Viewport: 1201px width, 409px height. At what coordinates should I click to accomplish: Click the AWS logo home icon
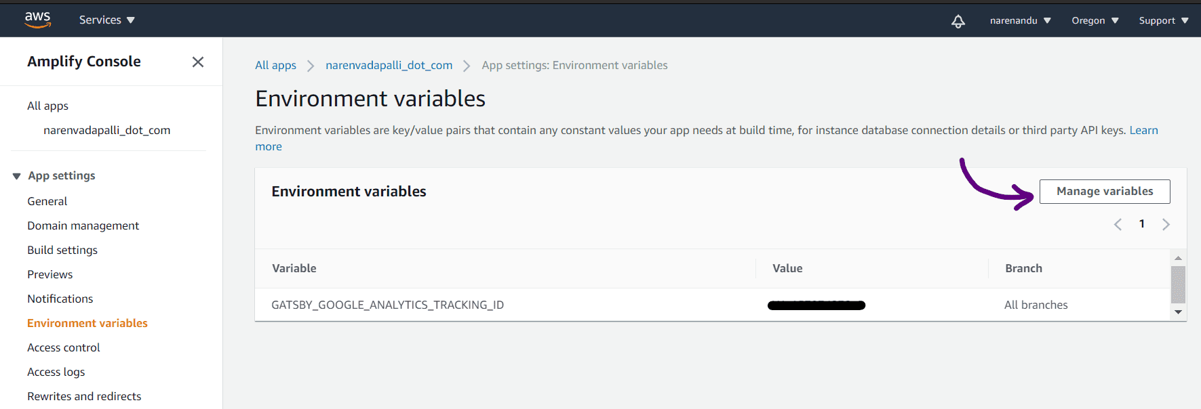(37, 20)
